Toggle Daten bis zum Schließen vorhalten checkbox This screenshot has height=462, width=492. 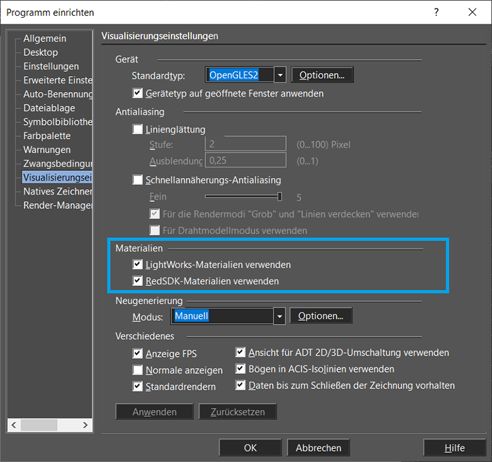point(240,385)
